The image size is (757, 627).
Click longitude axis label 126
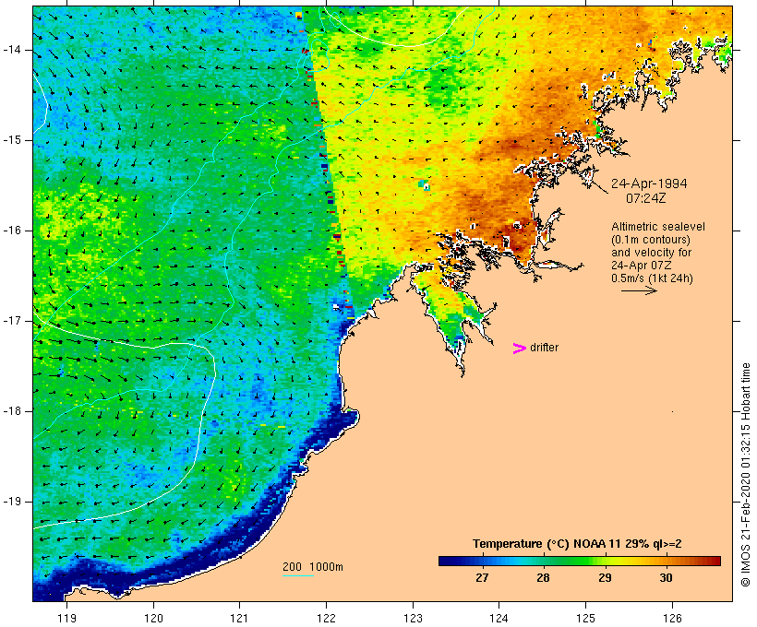point(672,618)
